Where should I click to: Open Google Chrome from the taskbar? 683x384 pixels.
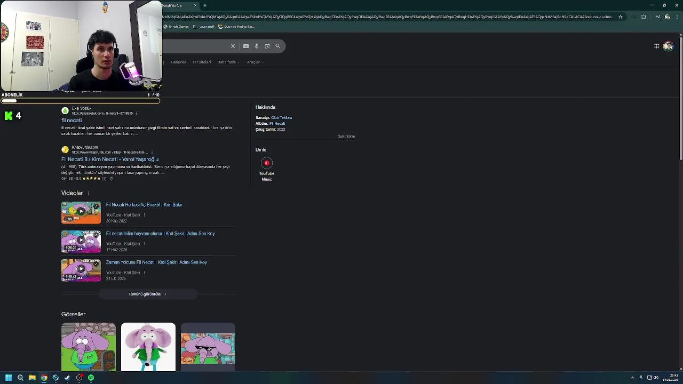pos(44,378)
